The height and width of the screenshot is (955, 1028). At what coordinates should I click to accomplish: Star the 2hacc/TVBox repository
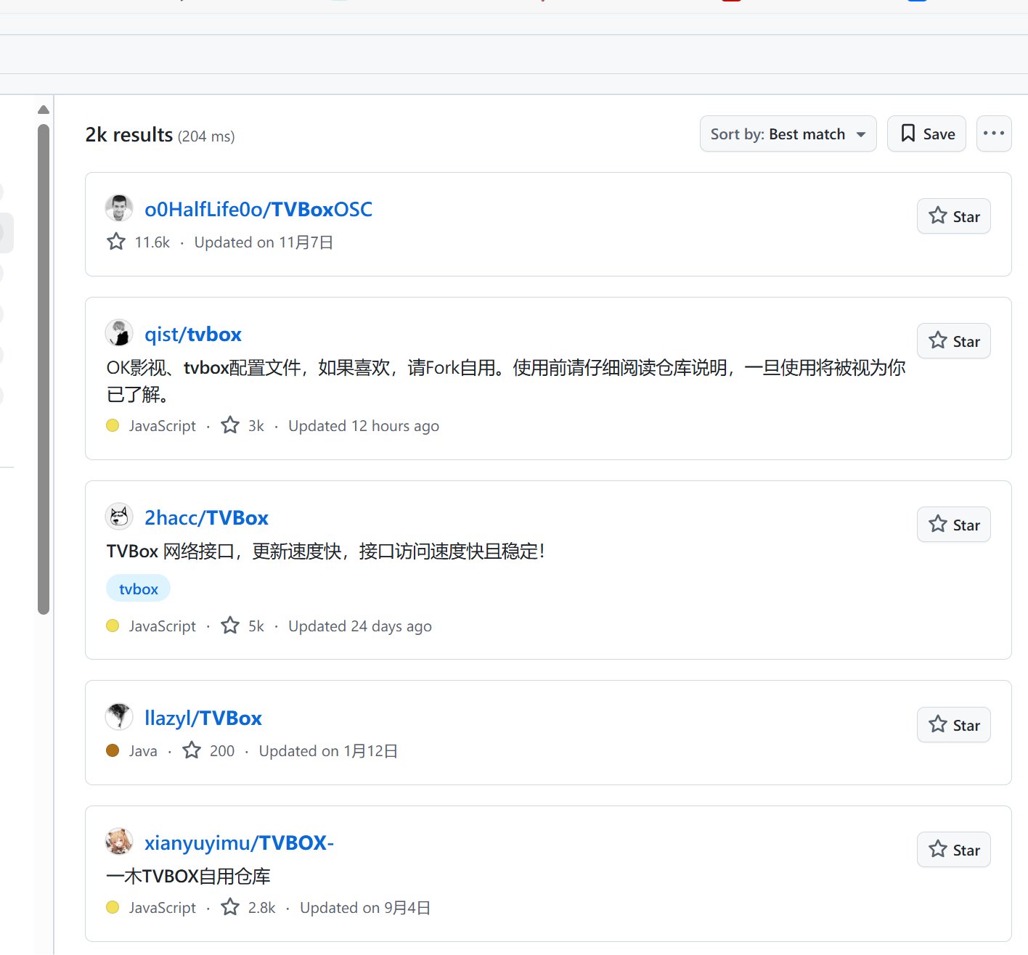pyautogui.click(x=954, y=525)
